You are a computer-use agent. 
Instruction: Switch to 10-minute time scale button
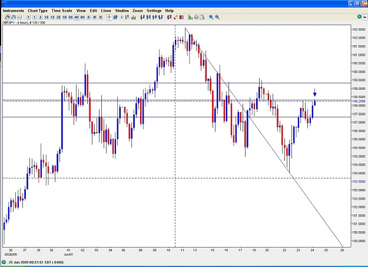[x=47, y=17]
